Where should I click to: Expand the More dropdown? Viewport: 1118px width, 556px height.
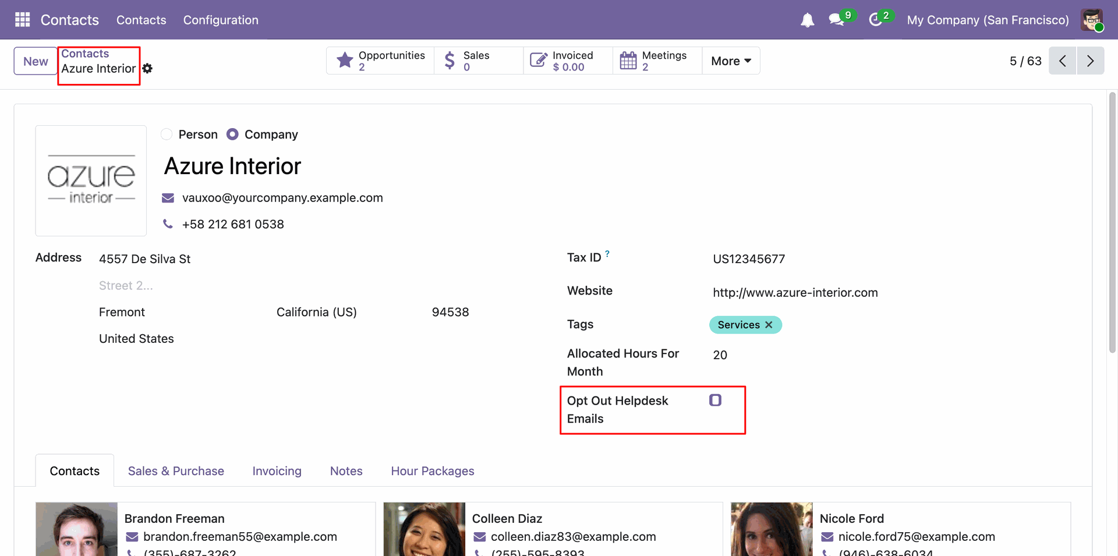pyautogui.click(x=731, y=61)
